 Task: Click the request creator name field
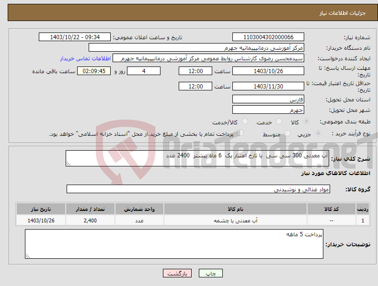tap(208, 58)
